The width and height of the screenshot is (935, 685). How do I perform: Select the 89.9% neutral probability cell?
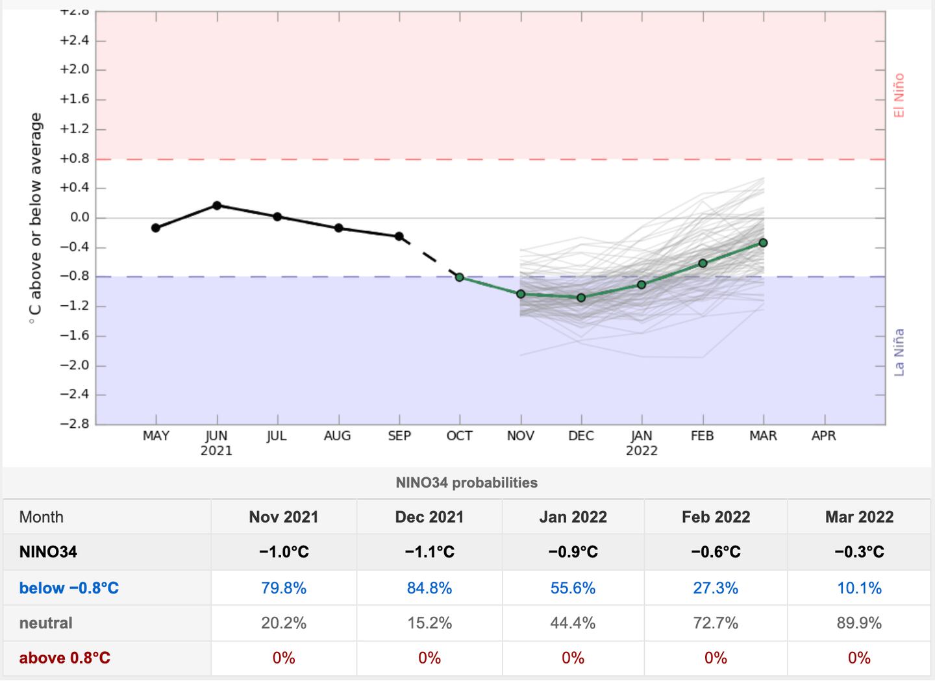[859, 623]
